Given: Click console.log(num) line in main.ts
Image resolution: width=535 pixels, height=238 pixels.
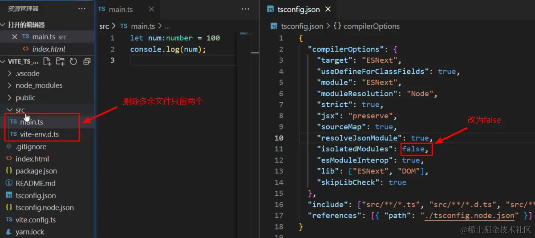Looking at the screenshot, I should (168, 49).
